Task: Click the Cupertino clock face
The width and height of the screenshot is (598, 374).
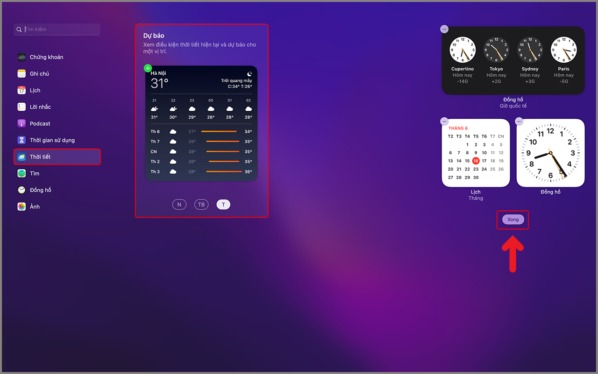Action: [463, 50]
